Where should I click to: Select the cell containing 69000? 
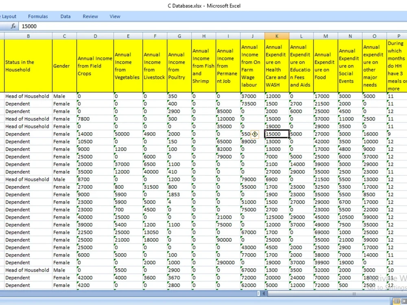click(x=326, y=232)
